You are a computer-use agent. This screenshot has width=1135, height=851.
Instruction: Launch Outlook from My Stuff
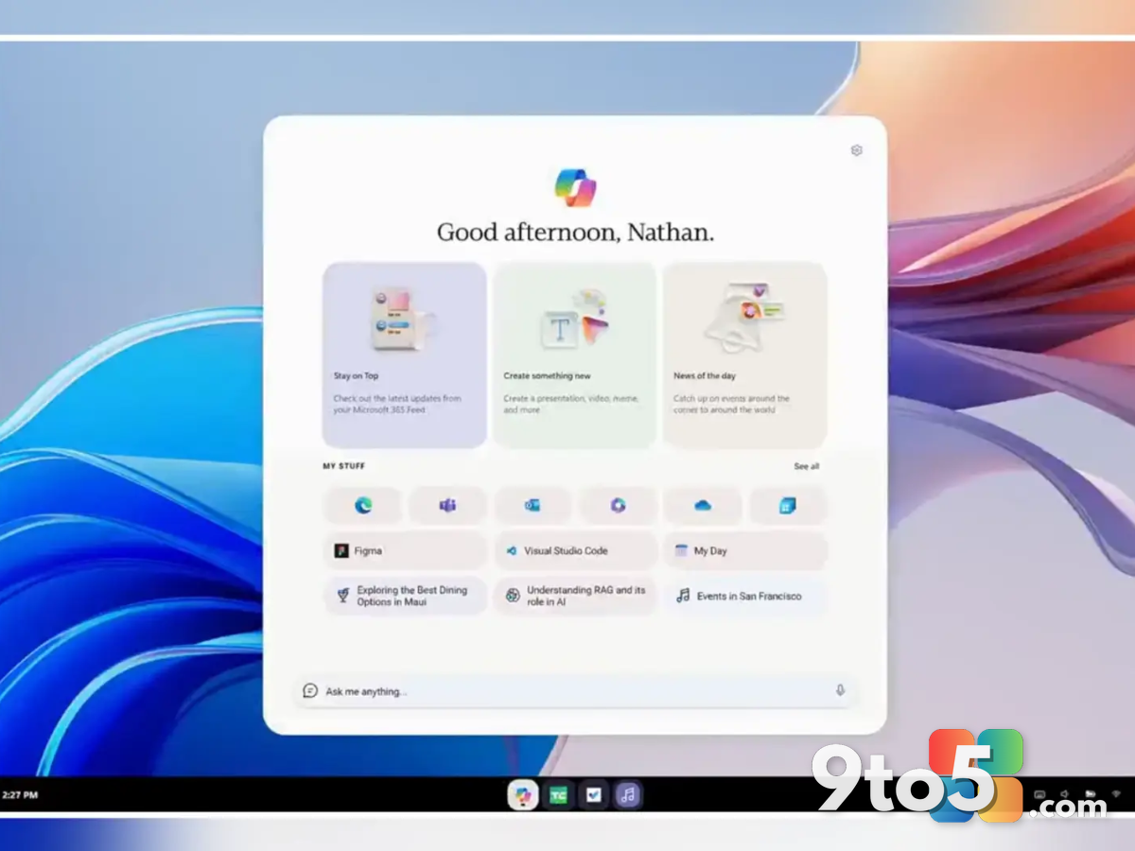coord(533,506)
